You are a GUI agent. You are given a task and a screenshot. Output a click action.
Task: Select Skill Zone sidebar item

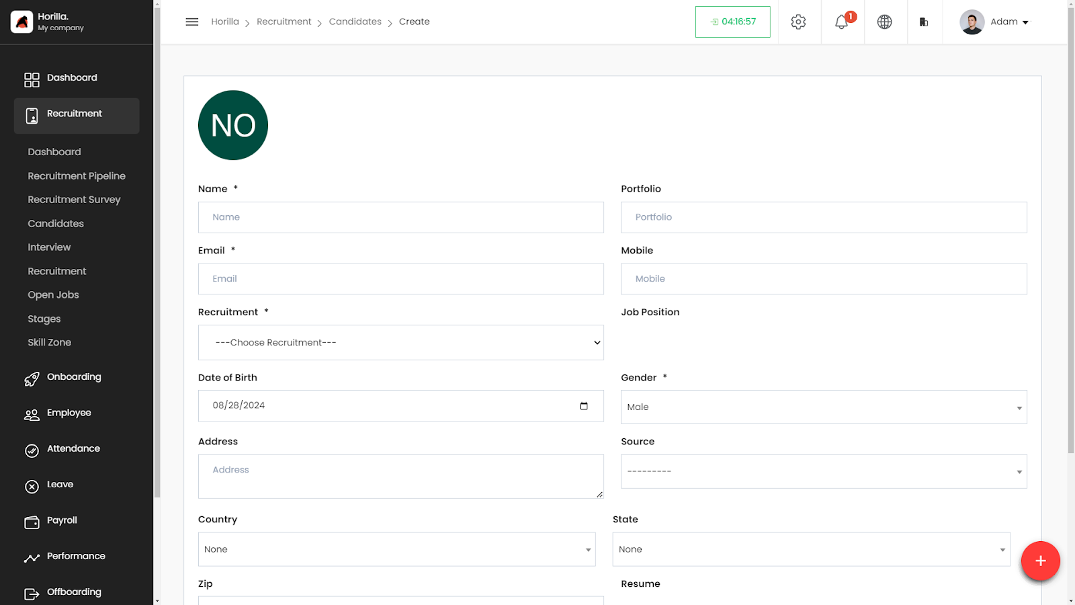[x=50, y=343]
